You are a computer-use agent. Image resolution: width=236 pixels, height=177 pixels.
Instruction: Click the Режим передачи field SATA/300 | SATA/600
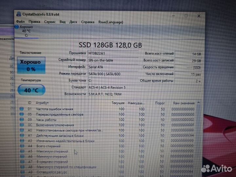pos(113,74)
